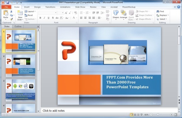This screenshot has width=182, height=118.
Task: Click the Find binoculars icon
Action: pos(158,11)
